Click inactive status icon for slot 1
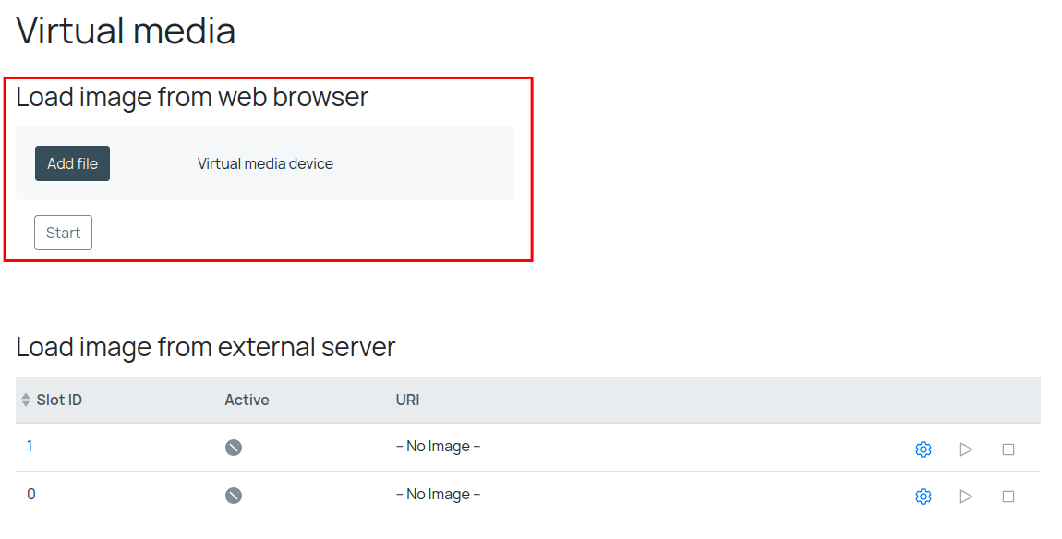 (234, 448)
